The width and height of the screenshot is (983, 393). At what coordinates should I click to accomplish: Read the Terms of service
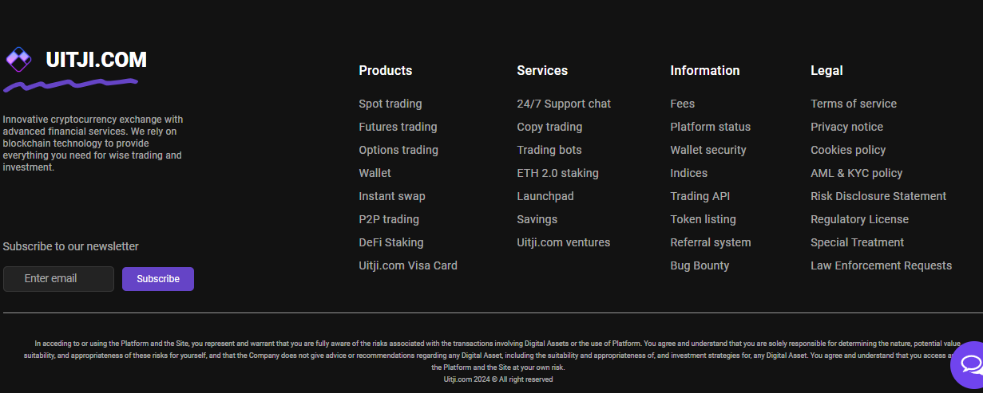coord(854,104)
